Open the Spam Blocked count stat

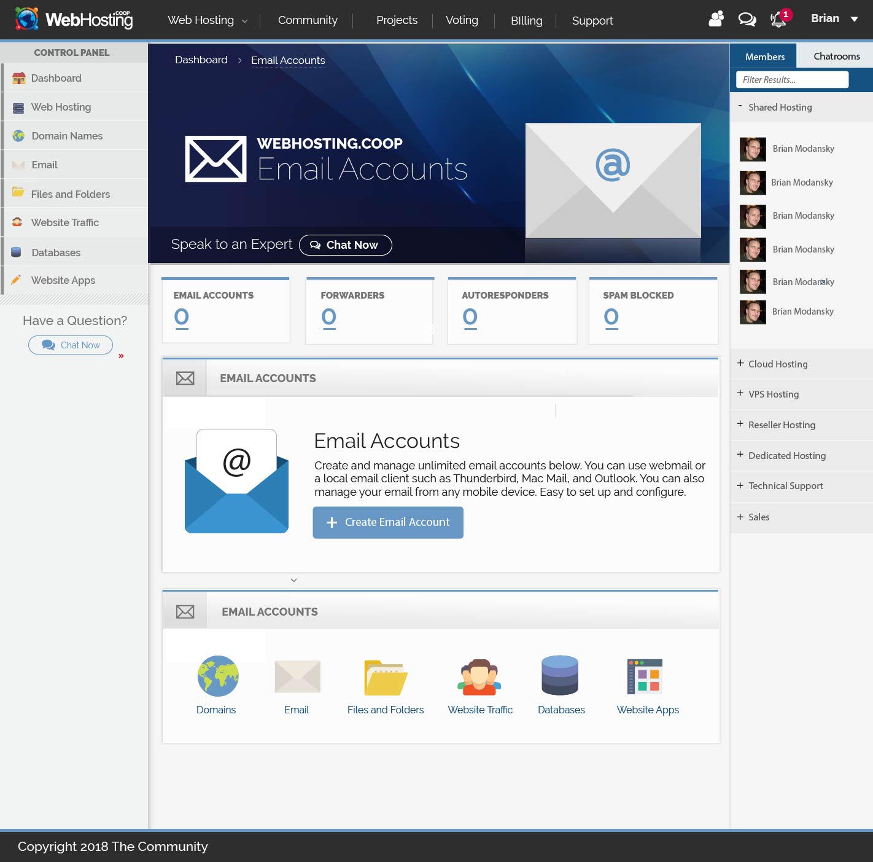(611, 317)
